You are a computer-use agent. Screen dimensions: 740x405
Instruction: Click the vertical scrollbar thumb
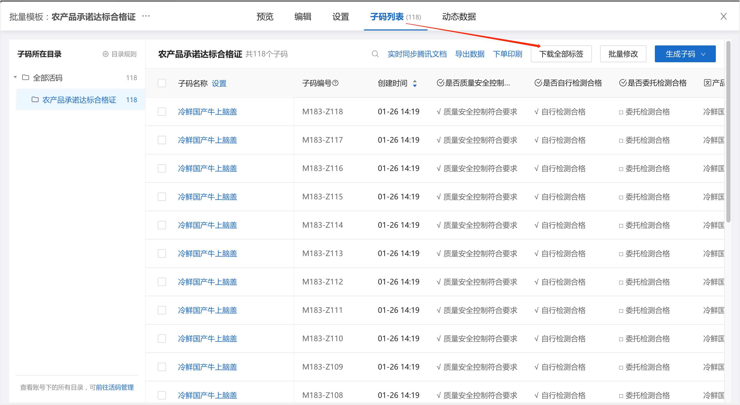click(x=728, y=132)
